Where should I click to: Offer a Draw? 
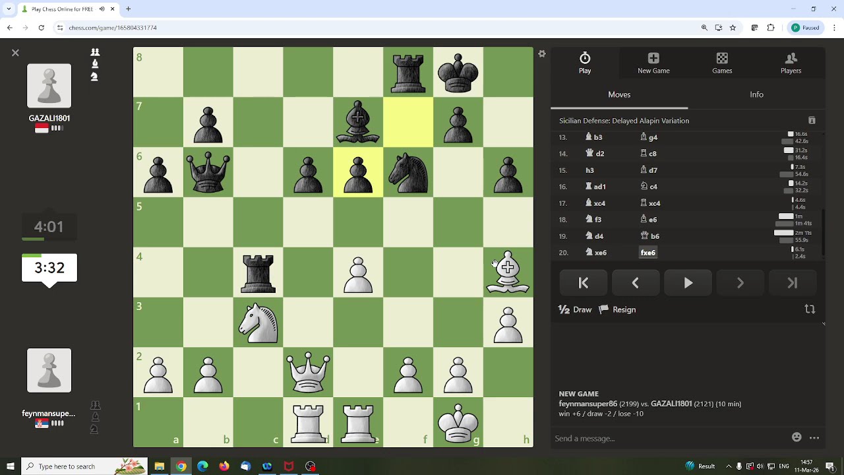point(575,309)
